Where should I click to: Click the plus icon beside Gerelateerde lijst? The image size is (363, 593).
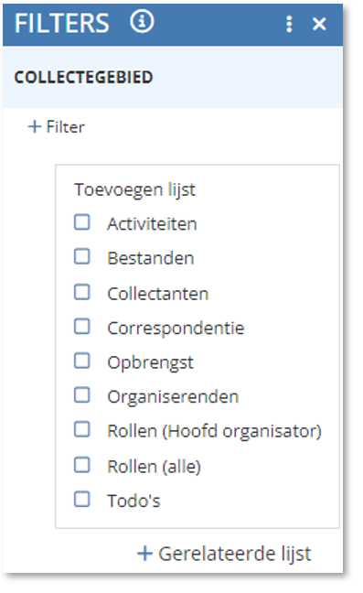pos(144,554)
